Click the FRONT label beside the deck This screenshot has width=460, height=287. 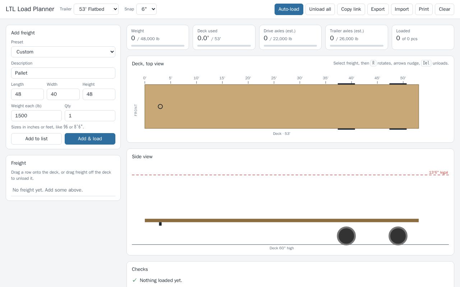point(136,110)
